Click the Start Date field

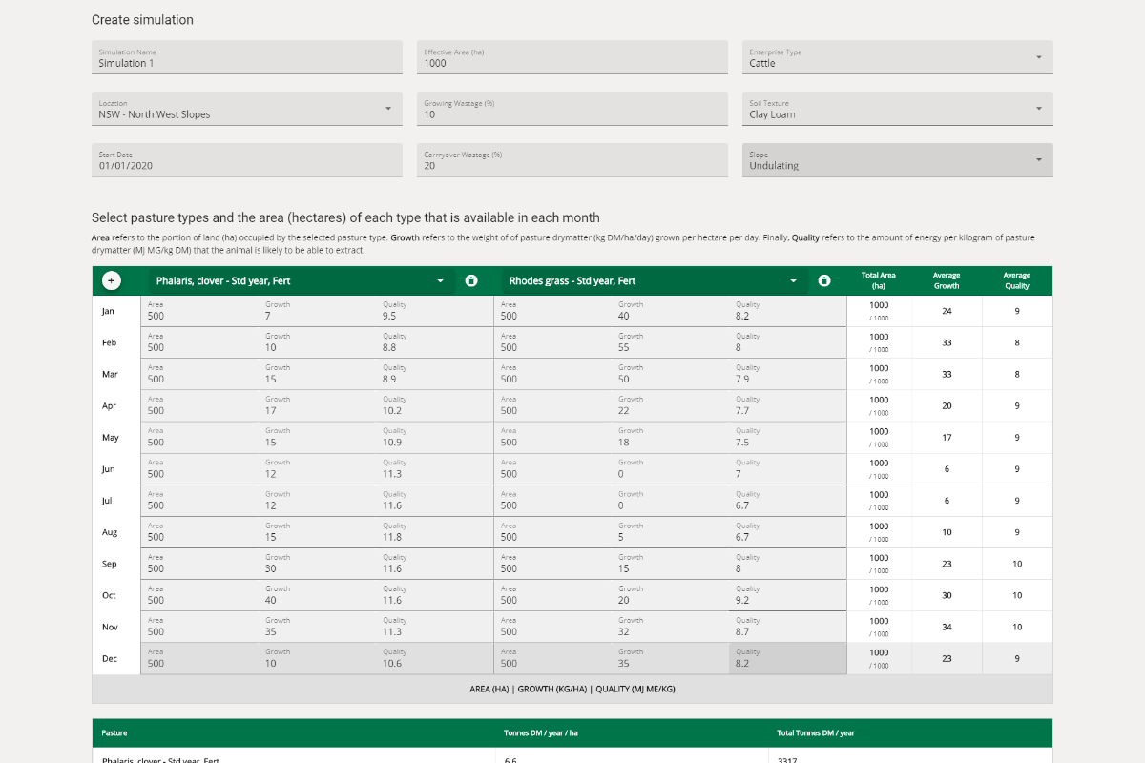[x=246, y=162]
